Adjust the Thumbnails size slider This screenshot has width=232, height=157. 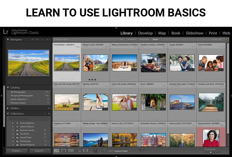(211, 152)
